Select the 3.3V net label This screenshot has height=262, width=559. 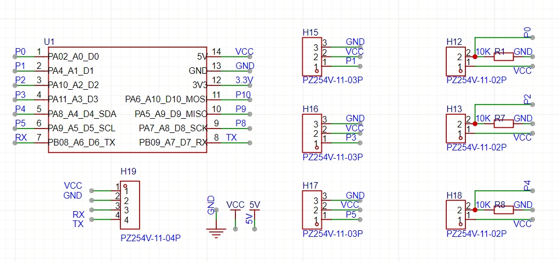(244, 80)
